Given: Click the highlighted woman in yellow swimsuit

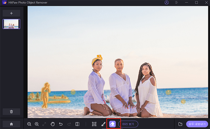Looking at the screenshot, I should click(46, 95).
